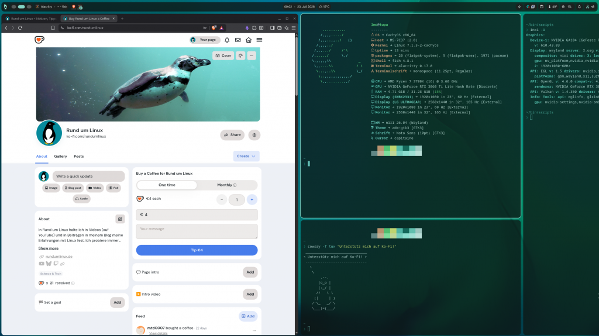Viewport: 599px width, 336px height.
Task: Switch to Rund um Linux Notizen tab
Action: tap(30, 18)
